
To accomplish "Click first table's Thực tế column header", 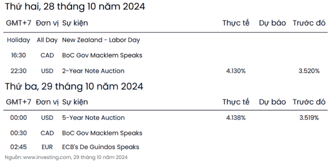I will (236, 23).
